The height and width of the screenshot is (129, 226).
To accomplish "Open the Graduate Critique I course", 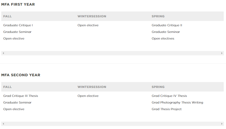I will click(x=18, y=25).
